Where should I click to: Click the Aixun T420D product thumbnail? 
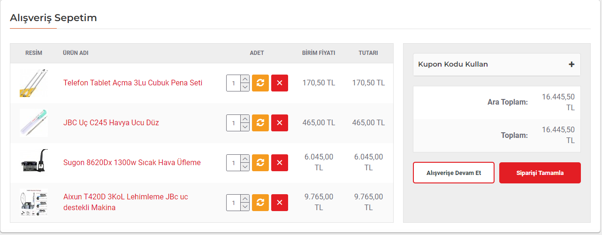pyautogui.click(x=34, y=203)
